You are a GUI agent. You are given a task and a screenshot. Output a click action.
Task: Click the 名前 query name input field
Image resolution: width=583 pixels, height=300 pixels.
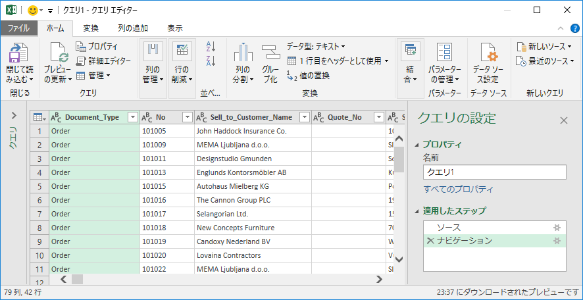[x=494, y=172]
